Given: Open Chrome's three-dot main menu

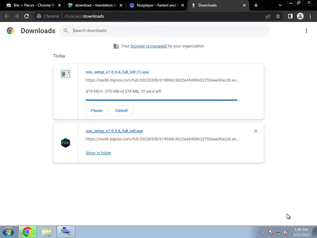Looking at the screenshot, I should point(310,16).
